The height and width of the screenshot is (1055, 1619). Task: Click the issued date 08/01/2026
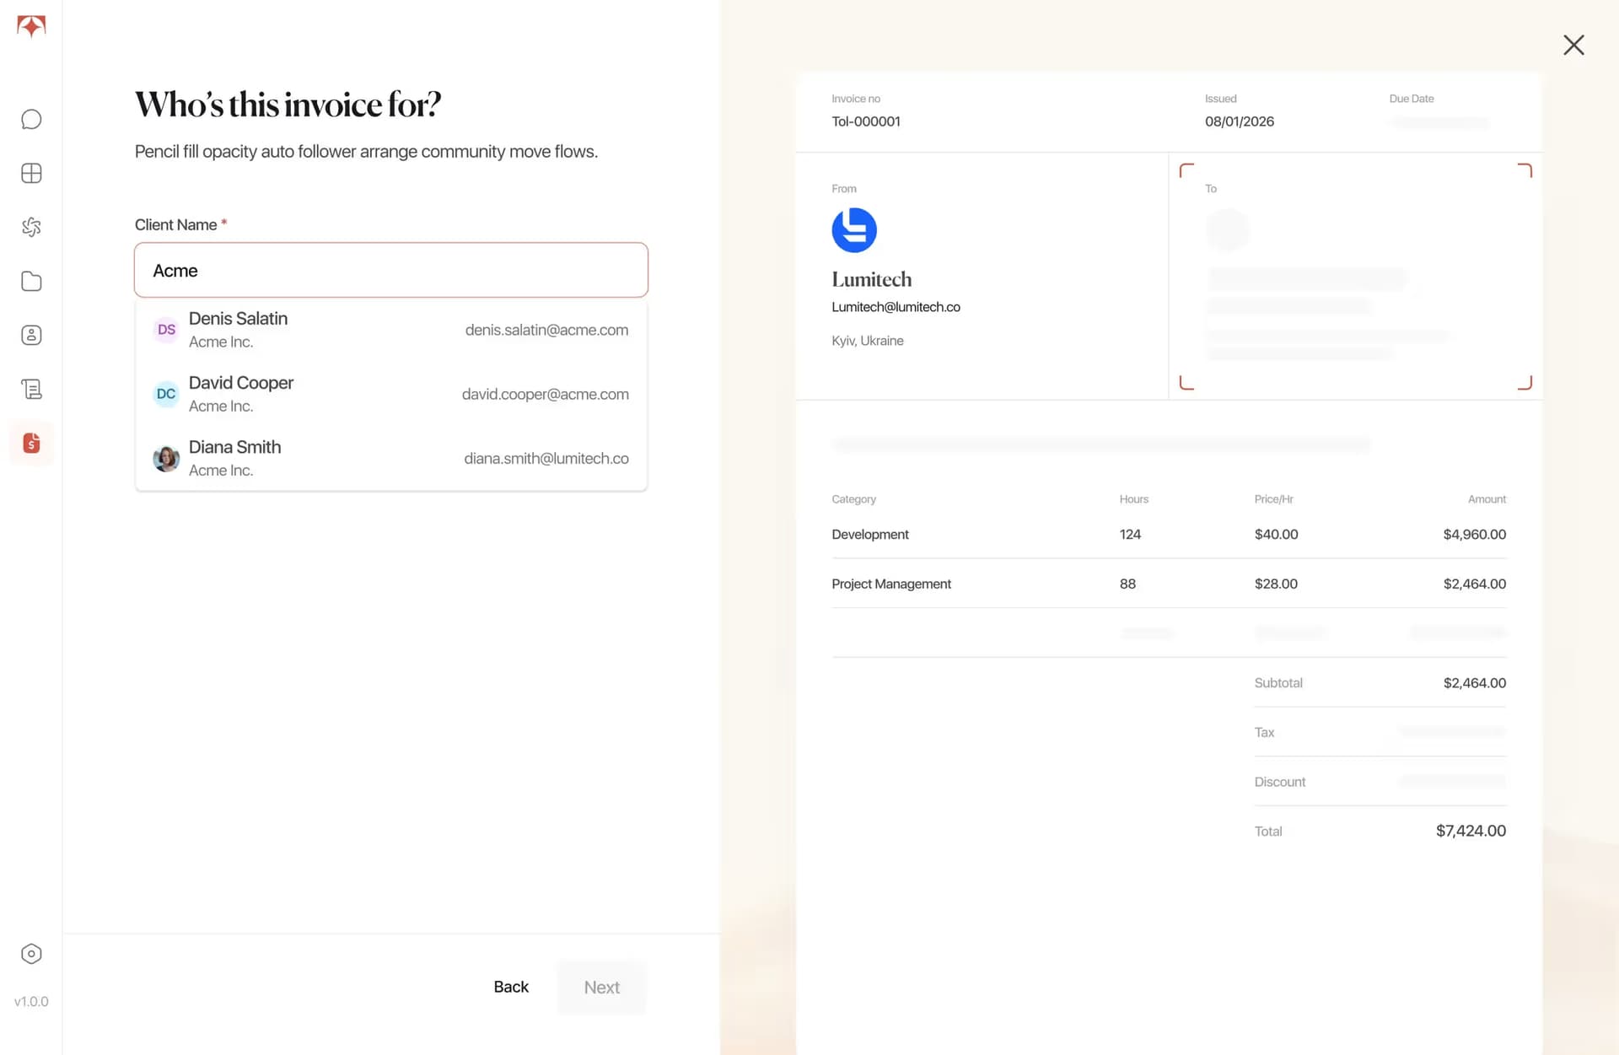click(x=1240, y=121)
